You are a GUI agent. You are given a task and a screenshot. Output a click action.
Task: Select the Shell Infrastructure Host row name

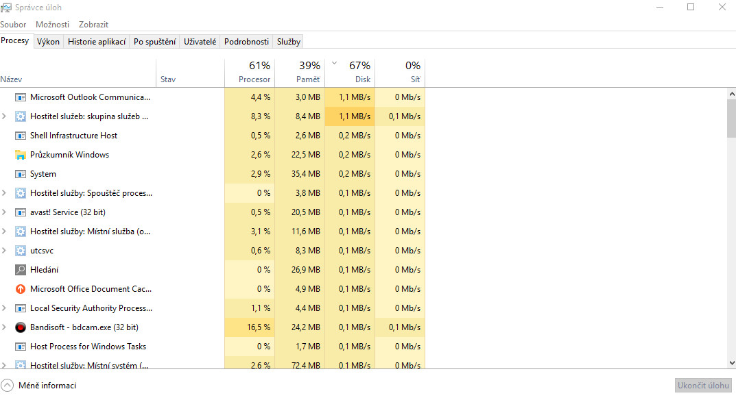(x=73, y=136)
